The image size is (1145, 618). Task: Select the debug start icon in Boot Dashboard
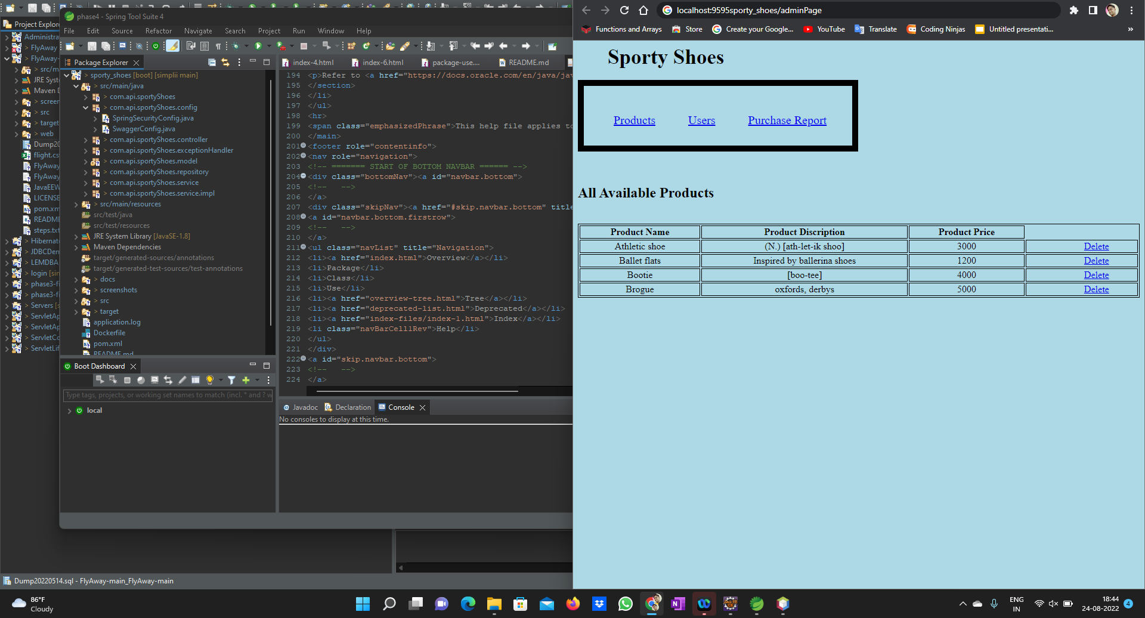pos(113,380)
